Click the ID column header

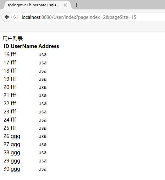point(6,46)
